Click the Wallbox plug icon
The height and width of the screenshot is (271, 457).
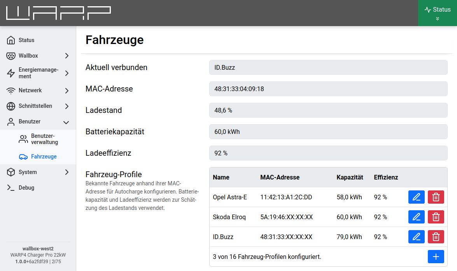click(x=11, y=56)
